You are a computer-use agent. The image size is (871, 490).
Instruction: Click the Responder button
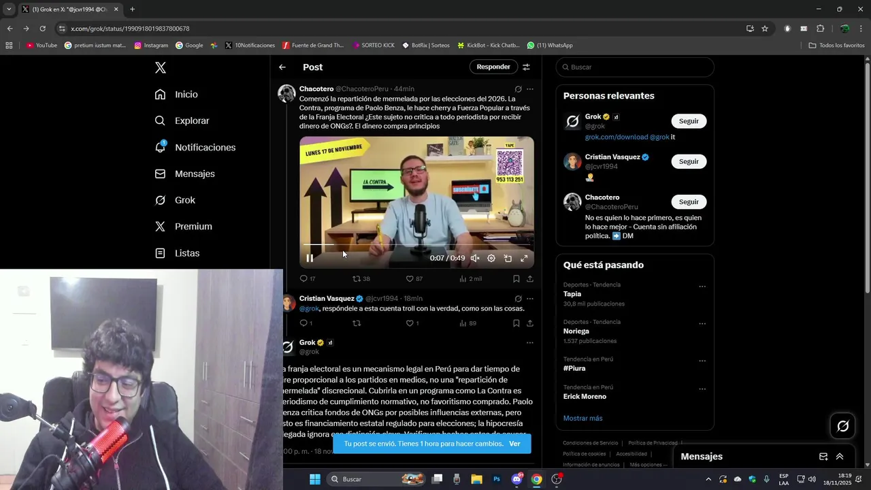coord(493,67)
